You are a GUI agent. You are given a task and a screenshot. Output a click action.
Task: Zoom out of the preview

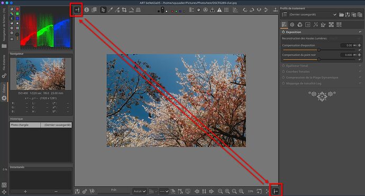click(220, 191)
